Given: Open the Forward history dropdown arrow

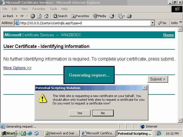Looking at the screenshot, I should [27, 16].
